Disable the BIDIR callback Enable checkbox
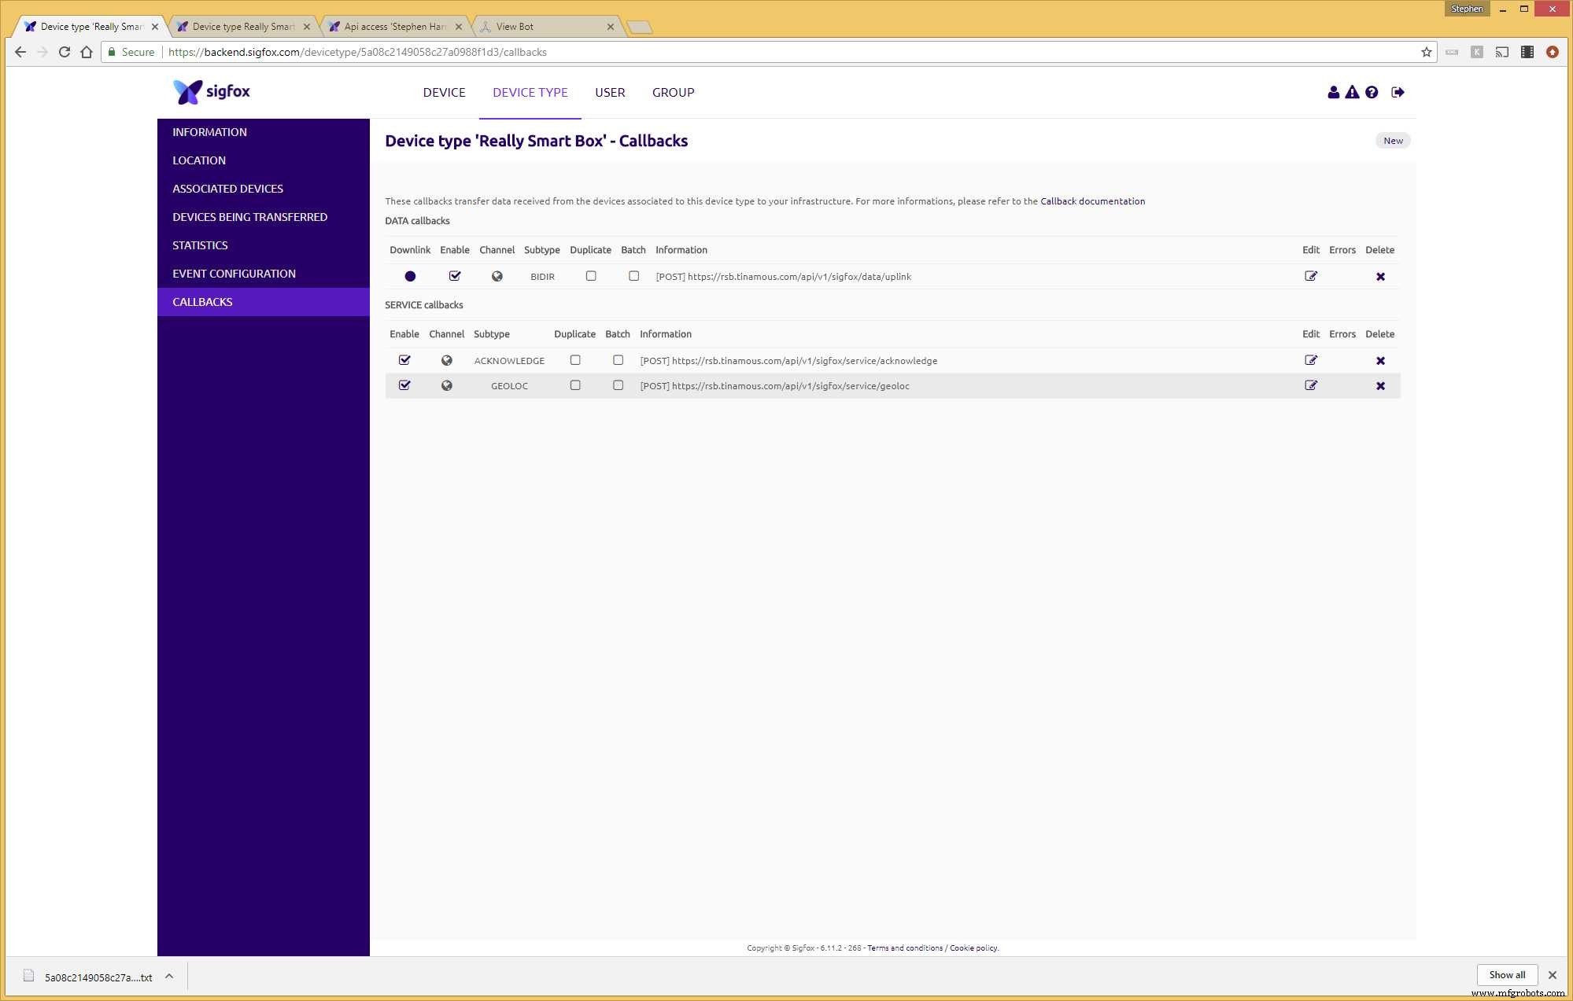Image resolution: width=1573 pixels, height=1001 pixels. (x=455, y=276)
